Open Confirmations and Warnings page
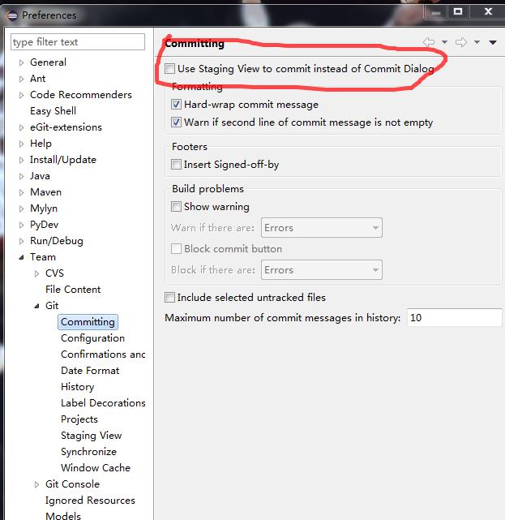 (103, 355)
